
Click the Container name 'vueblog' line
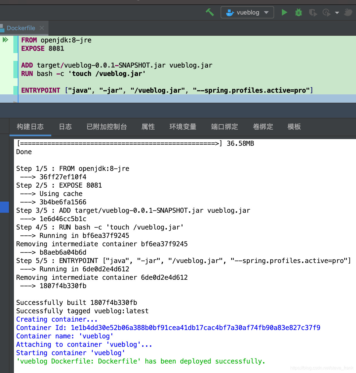coord(65,336)
